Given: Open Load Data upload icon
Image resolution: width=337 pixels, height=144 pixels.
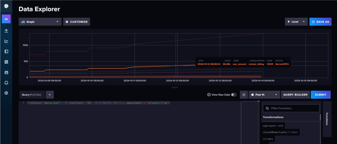Looking at the screenshot, I should [x=6, y=31].
